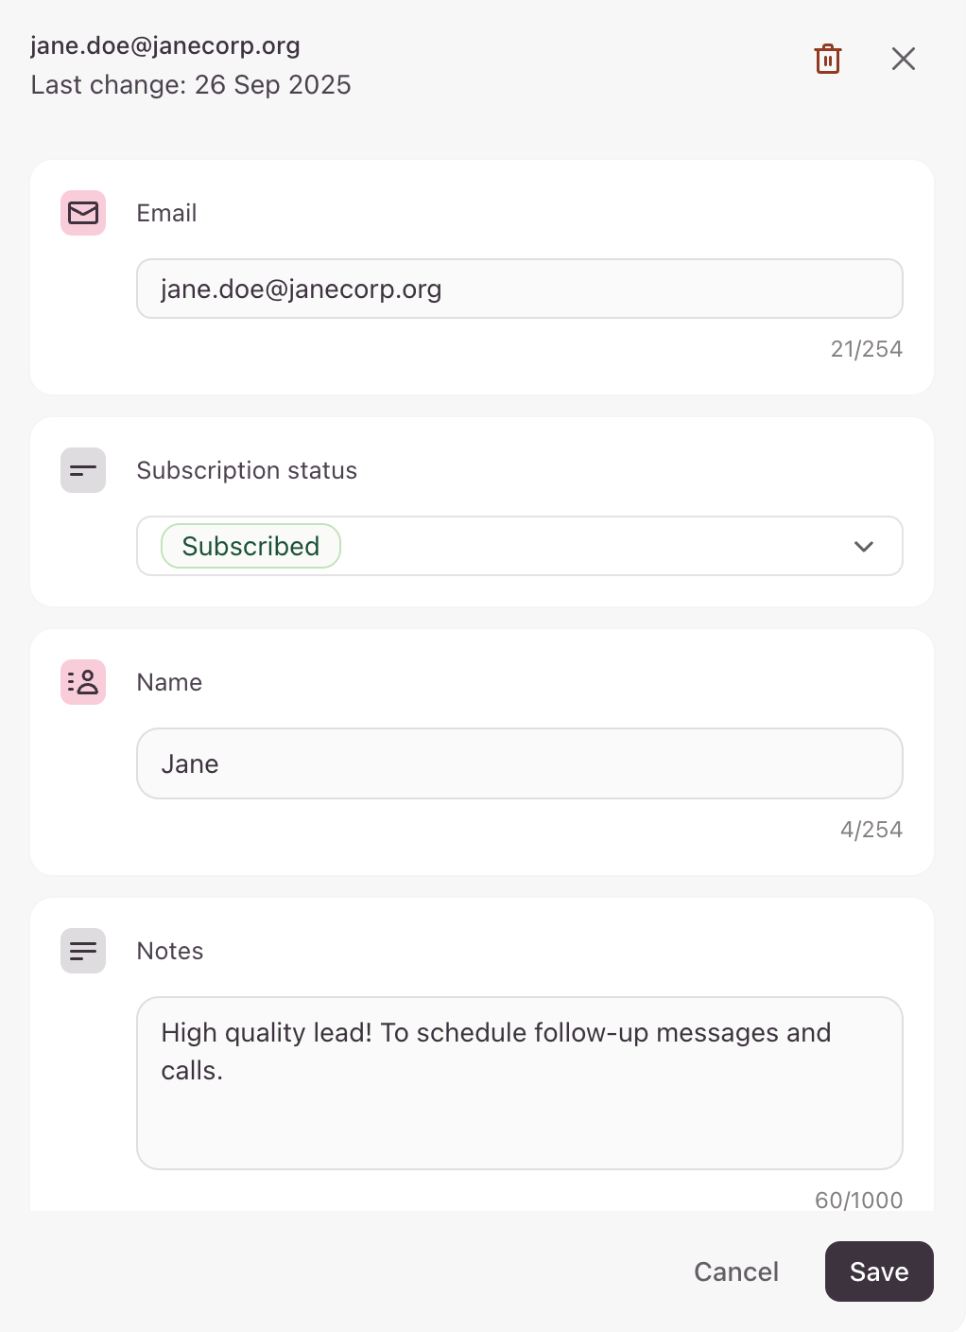This screenshot has height=1332, width=966.
Task: Select the green Subscribed tag
Action: click(x=250, y=546)
